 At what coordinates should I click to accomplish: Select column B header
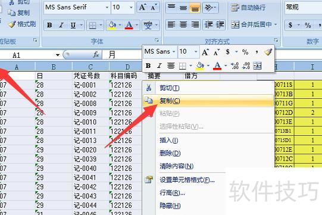(54, 67)
